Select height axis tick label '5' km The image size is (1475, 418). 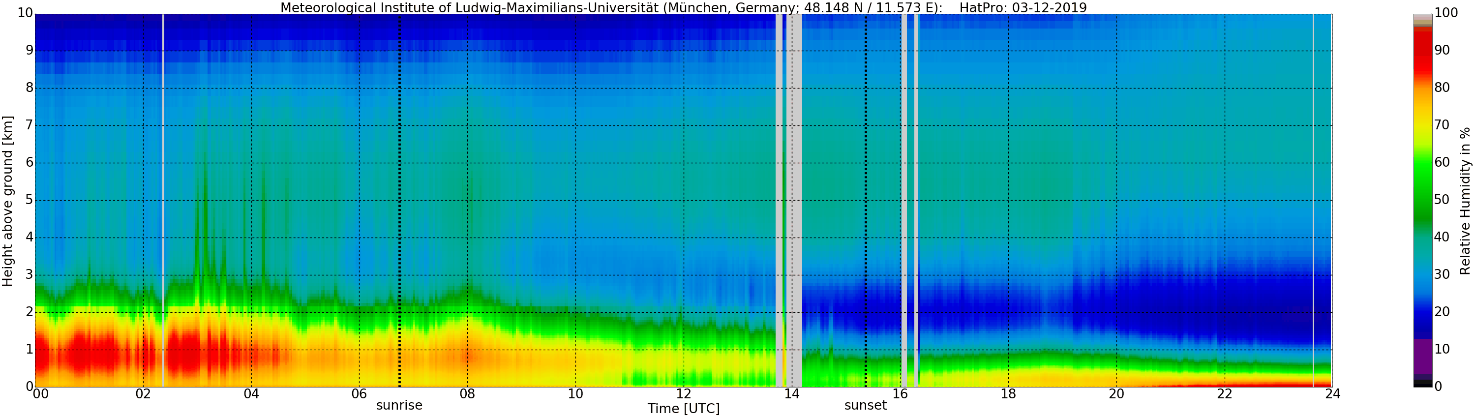(x=29, y=200)
